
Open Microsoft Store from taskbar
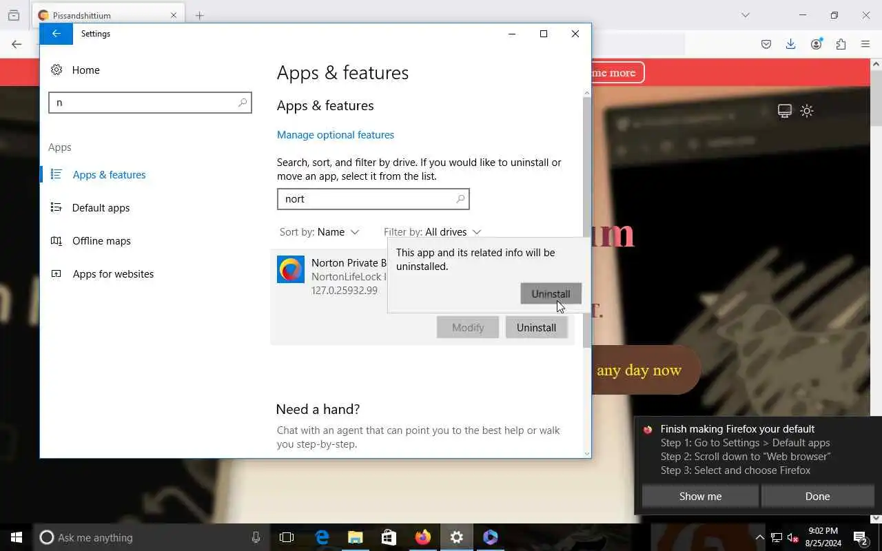tap(389, 537)
